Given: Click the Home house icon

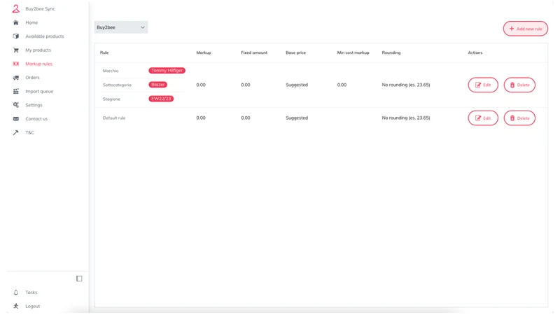Looking at the screenshot, I should point(15,22).
